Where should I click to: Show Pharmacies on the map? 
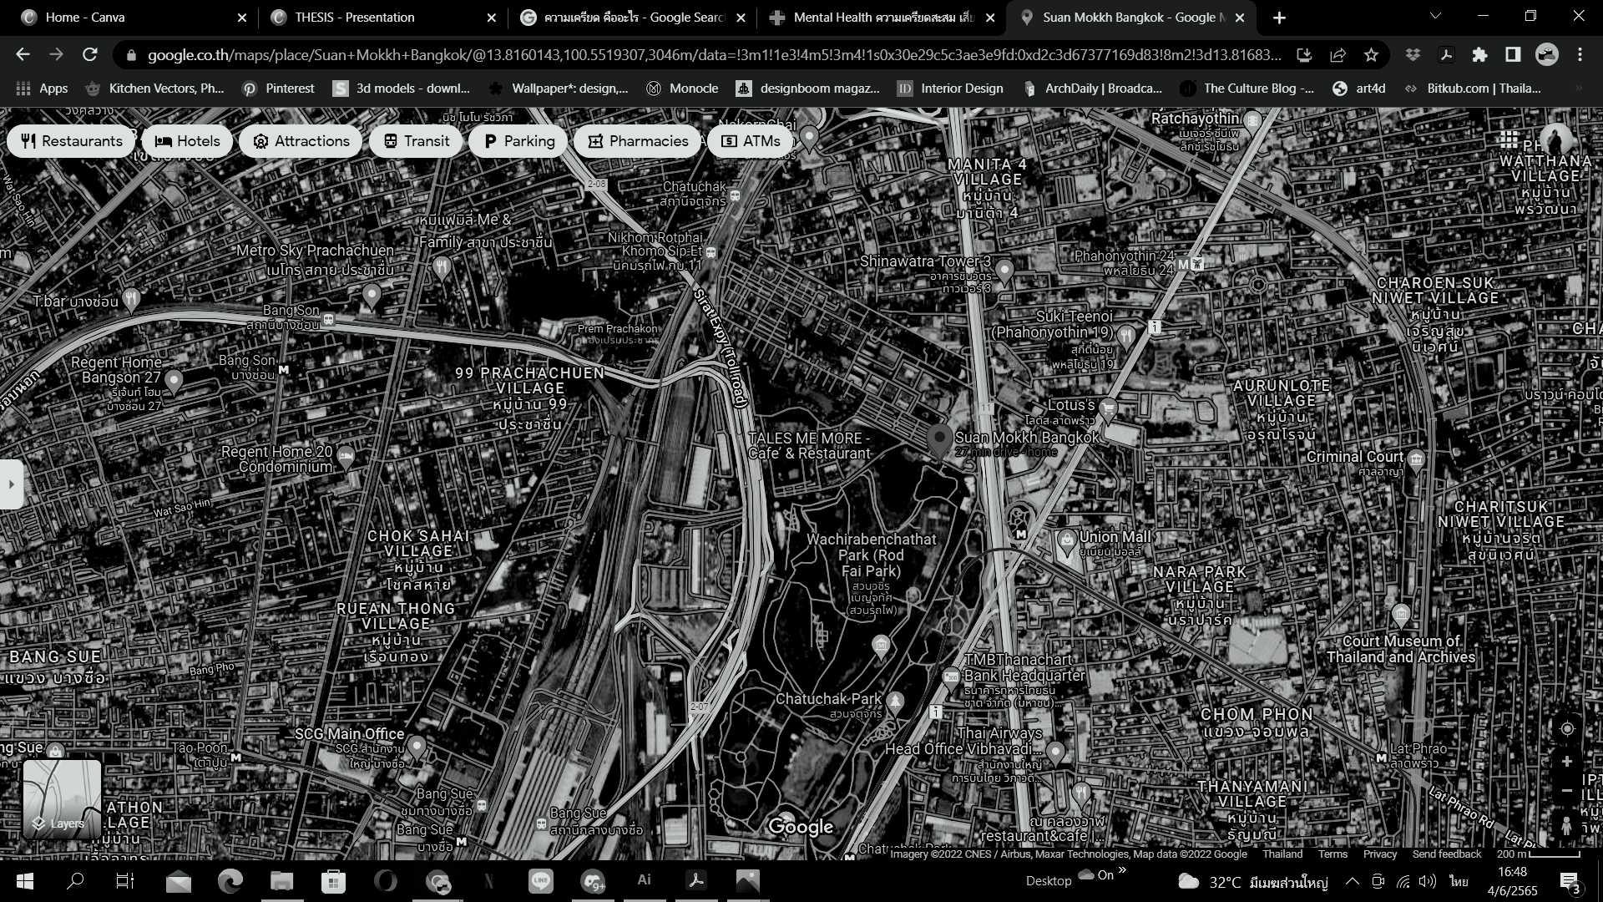tap(638, 141)
